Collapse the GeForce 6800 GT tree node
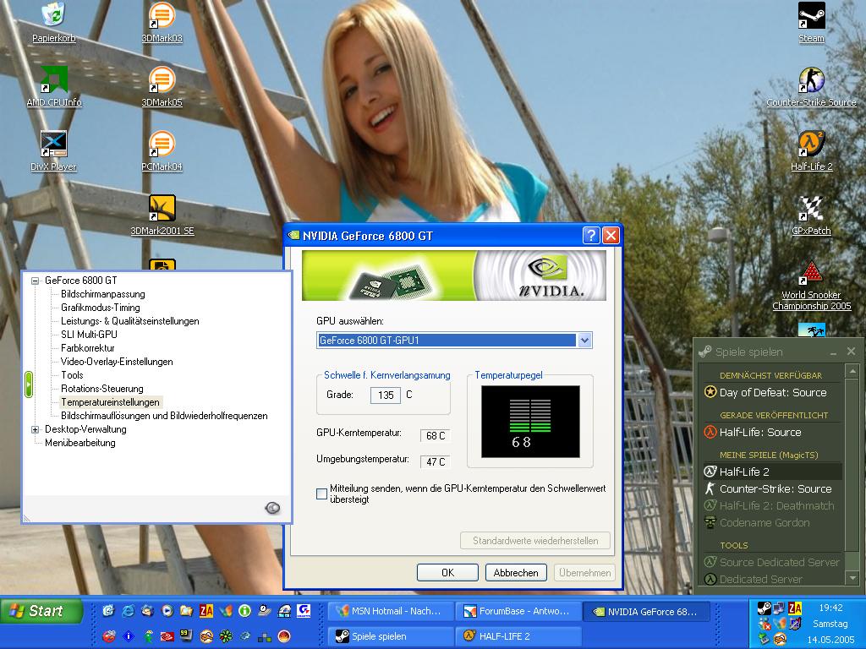Image resolution: width=866 pixels, height=649 pixels. (36, 281)
